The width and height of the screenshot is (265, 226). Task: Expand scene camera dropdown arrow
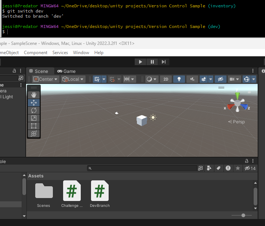[x=237, y=79]
